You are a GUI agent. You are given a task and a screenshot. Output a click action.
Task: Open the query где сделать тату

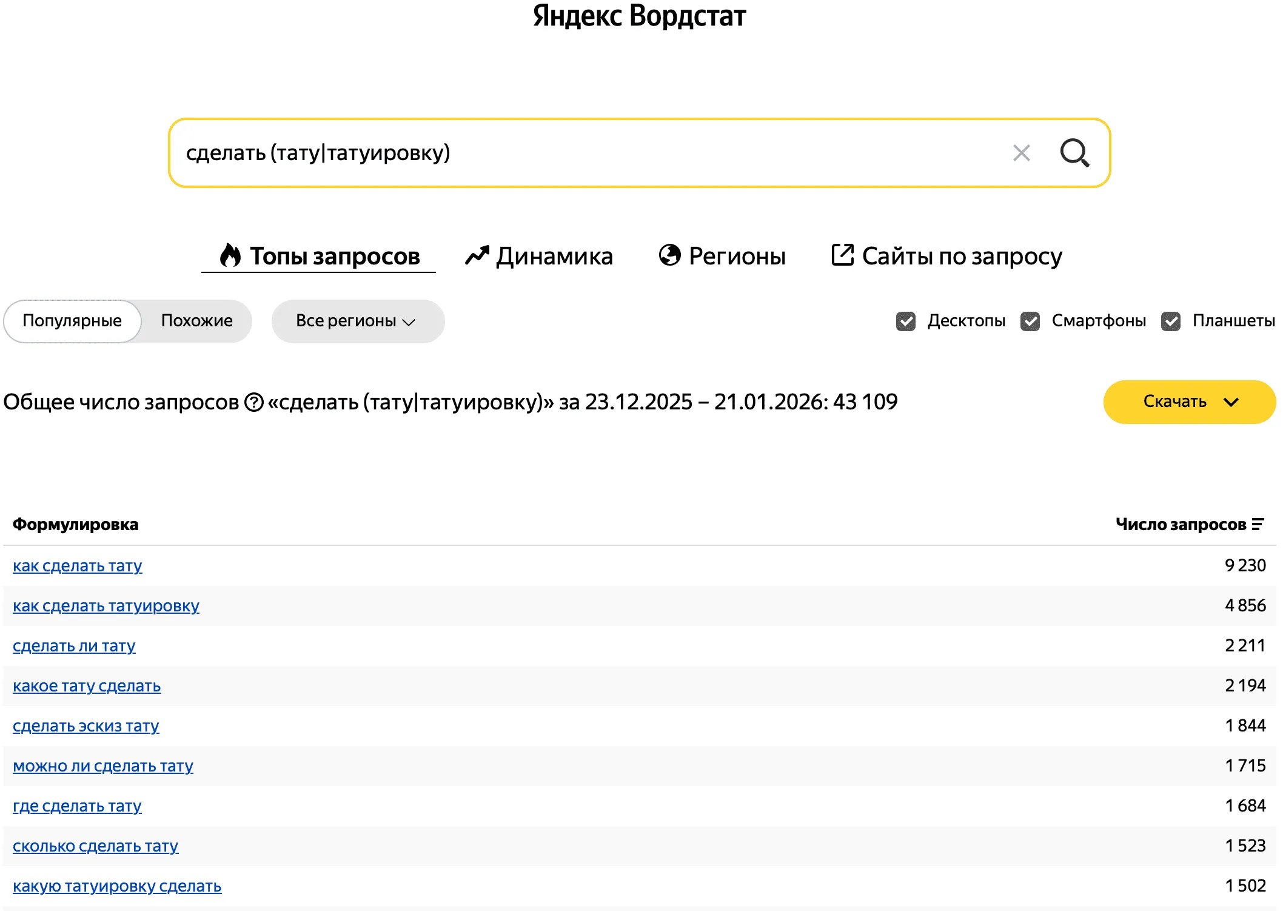click(78, 806)
